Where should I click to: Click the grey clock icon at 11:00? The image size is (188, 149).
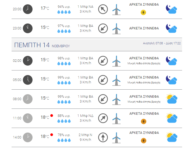point(28,118)
